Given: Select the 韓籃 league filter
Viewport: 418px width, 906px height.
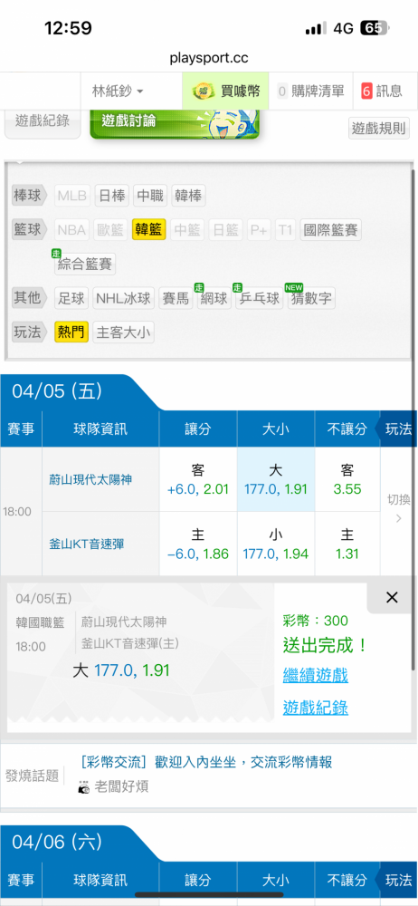Looking at the screenshot, I should [x=149, y=230].
